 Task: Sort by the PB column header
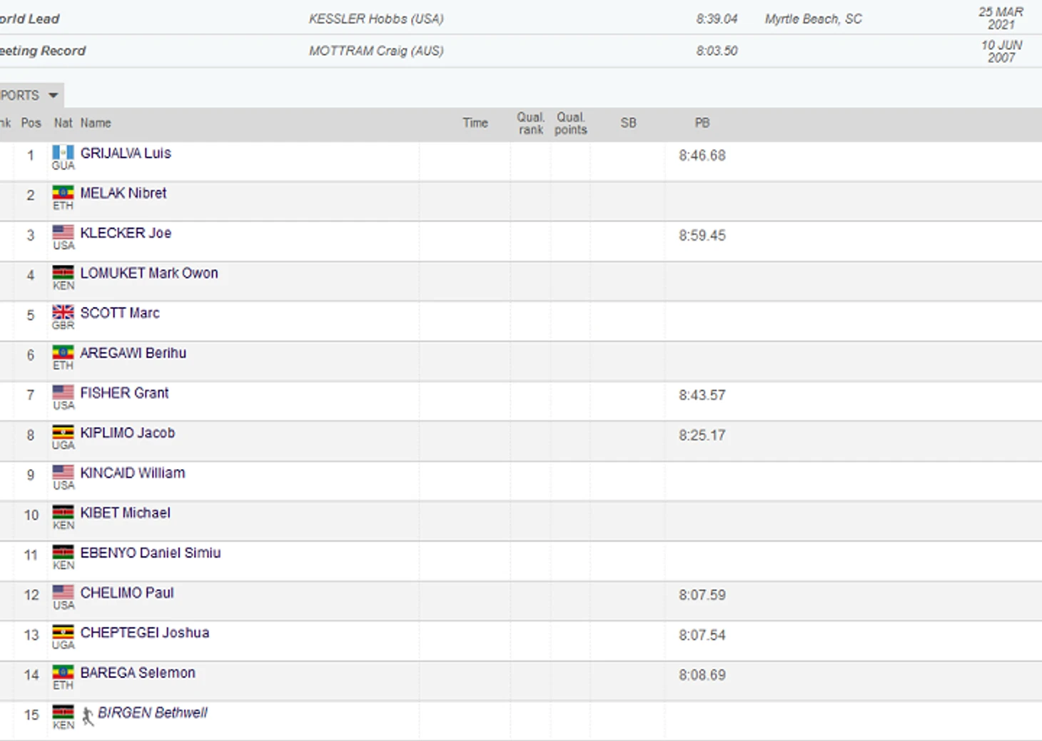click(702, 123)
